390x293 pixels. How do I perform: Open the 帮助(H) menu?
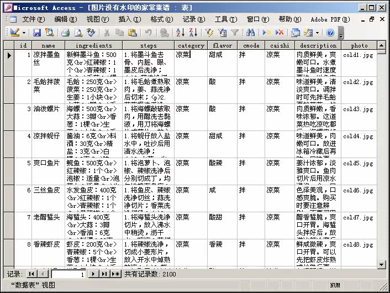[290, 19]
